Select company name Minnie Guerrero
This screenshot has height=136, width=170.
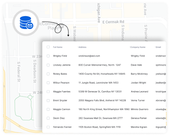(139, 109)
